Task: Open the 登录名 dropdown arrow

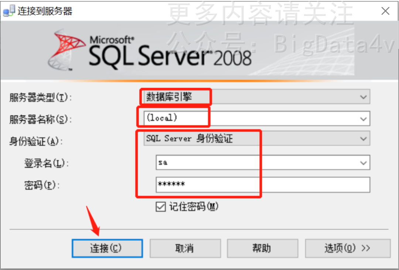Action: tap(364, 163)
